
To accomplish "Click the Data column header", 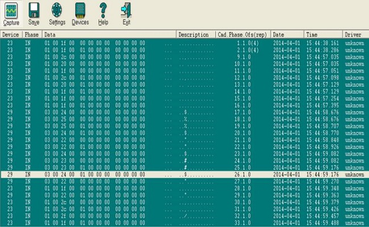I will point(109,35).
